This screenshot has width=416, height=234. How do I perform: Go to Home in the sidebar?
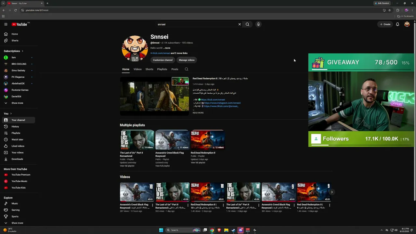point(18,34)
